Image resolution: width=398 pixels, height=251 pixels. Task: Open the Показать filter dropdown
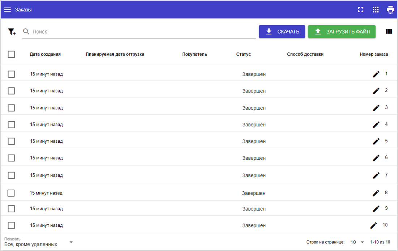38,242
